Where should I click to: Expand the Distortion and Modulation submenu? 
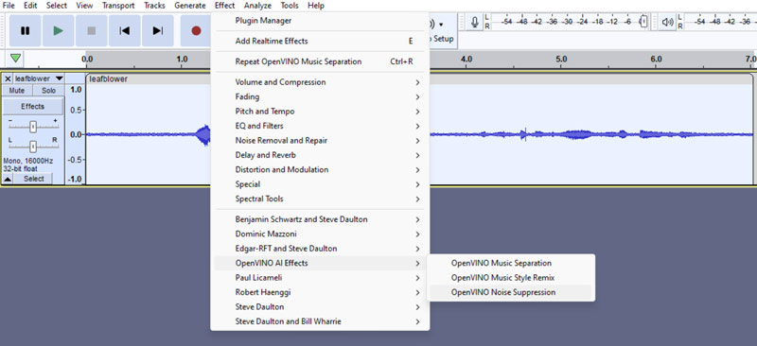(x=320, y=169)
